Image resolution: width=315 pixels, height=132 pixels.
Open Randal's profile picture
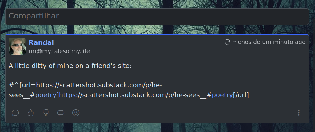point(17,46)
